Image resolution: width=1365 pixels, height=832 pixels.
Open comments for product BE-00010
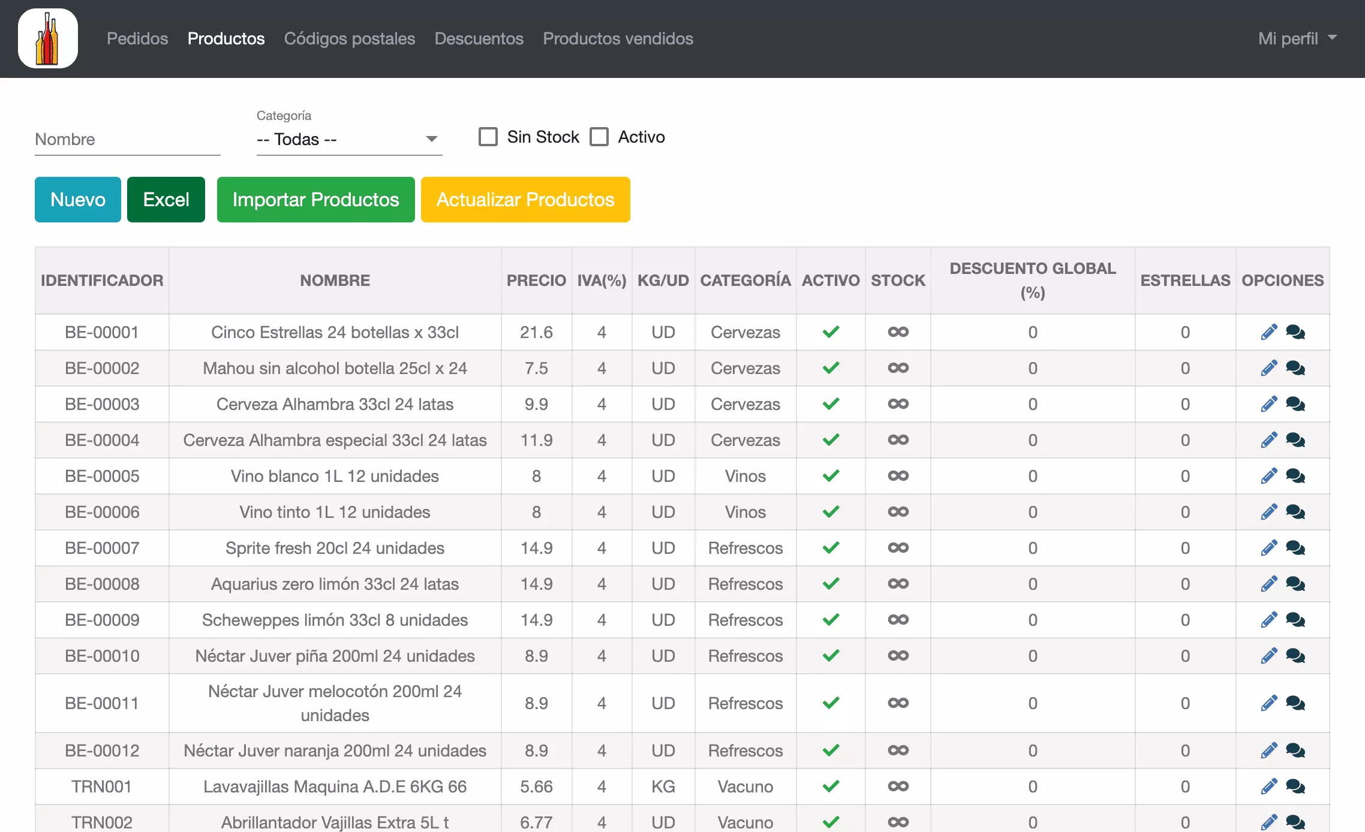[x=1295, y=656]
